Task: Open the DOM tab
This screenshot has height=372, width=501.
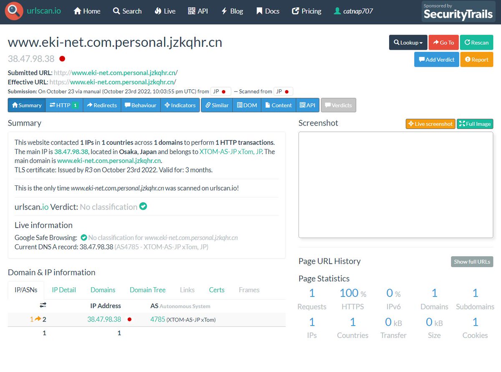Action: pos(247,105)
